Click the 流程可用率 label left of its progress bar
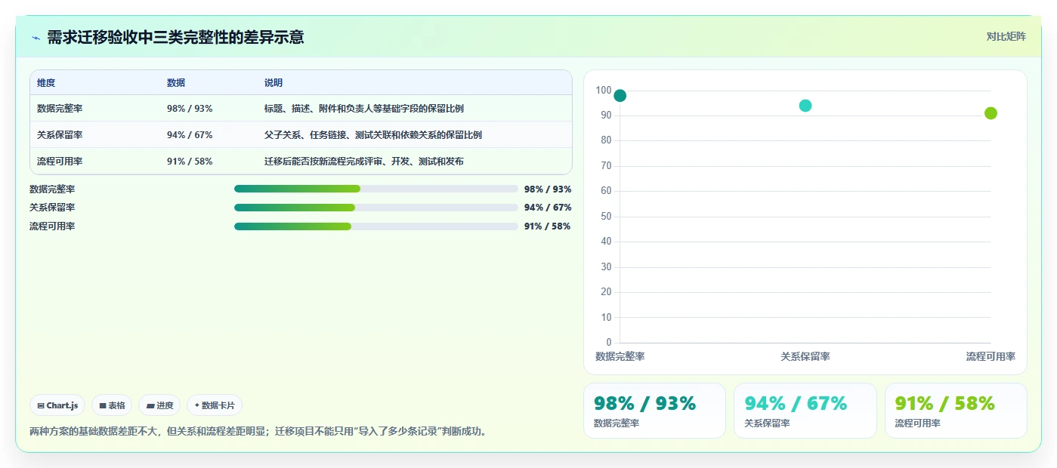This screenshot has width=1057, height=468. tap(52, 226)
